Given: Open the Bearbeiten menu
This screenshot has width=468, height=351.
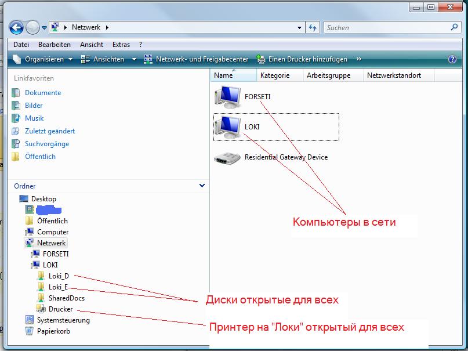Looking at the screenshot, I should 55,45.
